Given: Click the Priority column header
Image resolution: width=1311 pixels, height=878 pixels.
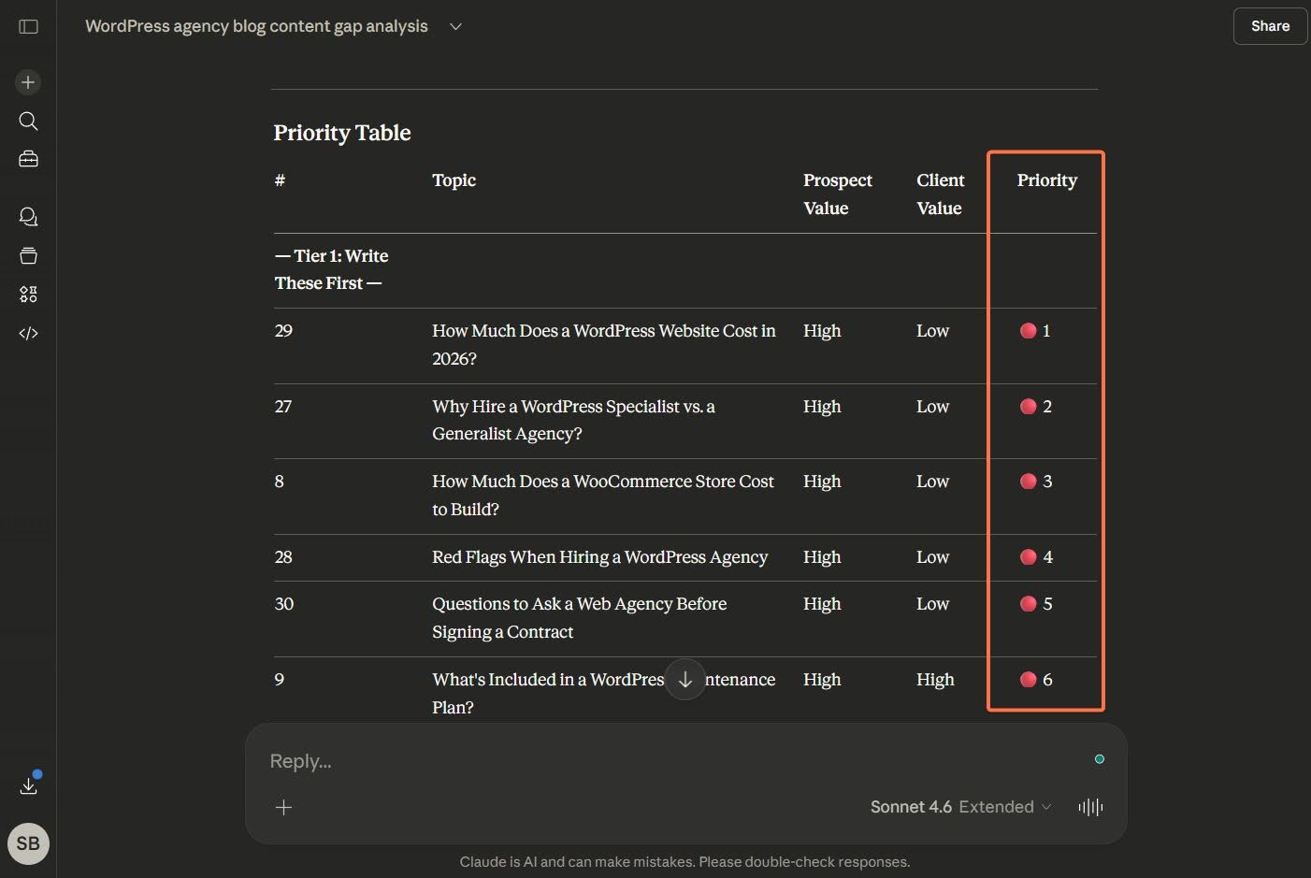Looking at the screenshot, I should point(1046,180).
